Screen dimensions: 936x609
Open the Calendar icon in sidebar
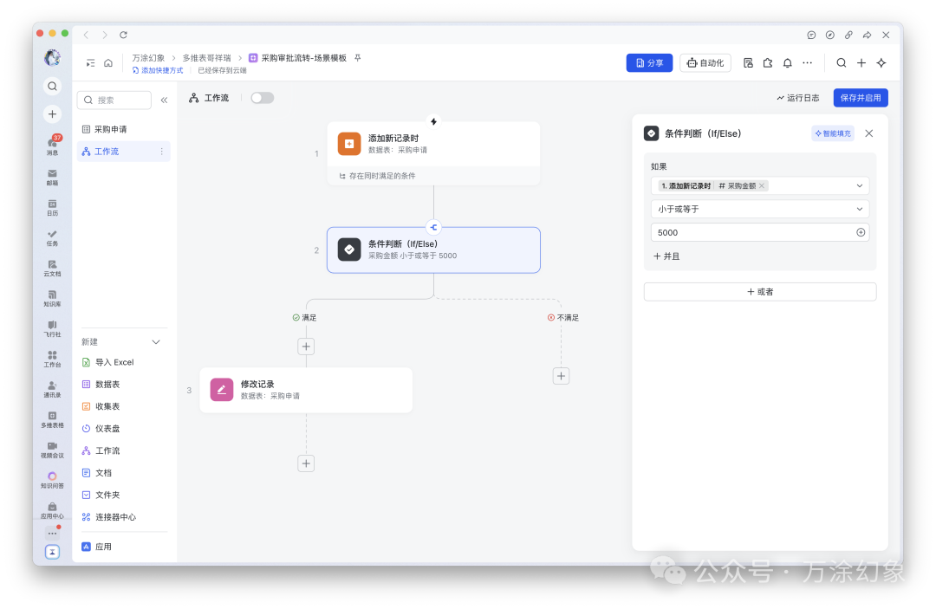(x=53, y=207)
